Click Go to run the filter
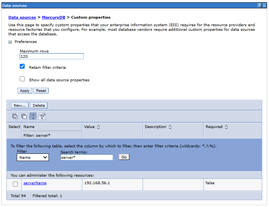Image resolution: width=269 pixels, height=207 pixels. pyautogui.click(x=124, y=157)
